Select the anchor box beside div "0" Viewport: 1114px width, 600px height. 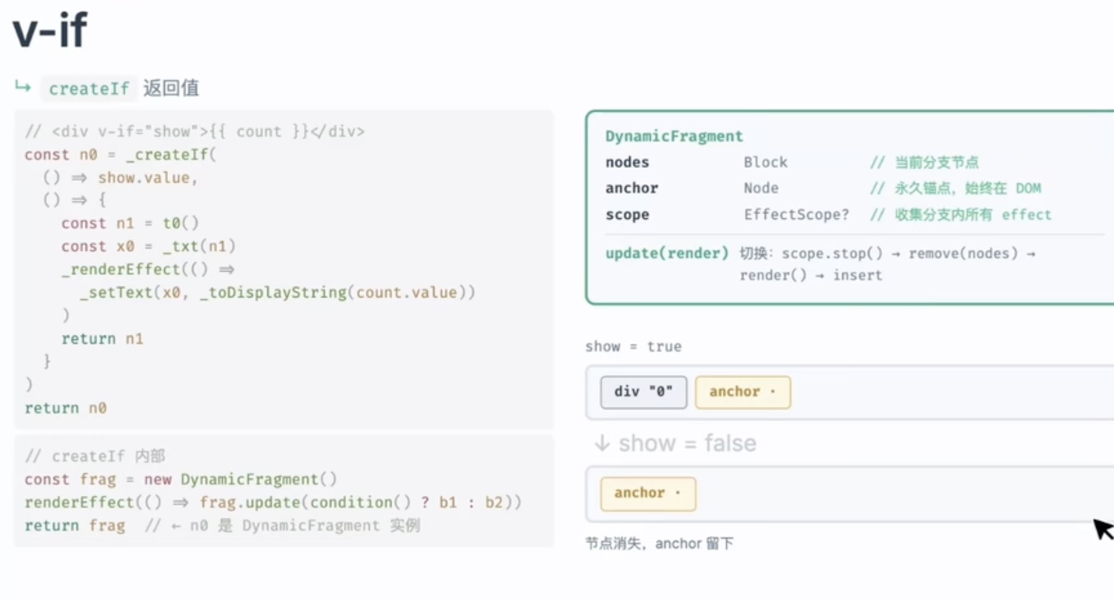tap(742, 392)
